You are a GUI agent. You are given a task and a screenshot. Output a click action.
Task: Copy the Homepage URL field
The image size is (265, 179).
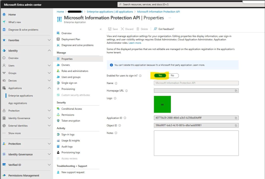click(236, 91)
